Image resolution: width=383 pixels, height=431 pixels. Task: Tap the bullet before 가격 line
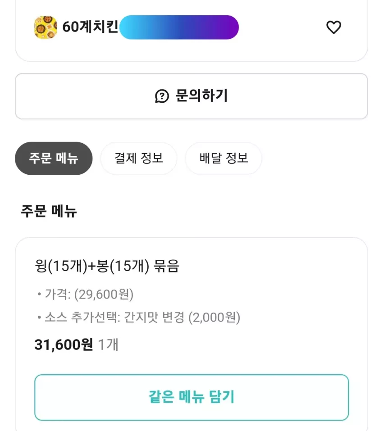(x=39, y=295)
